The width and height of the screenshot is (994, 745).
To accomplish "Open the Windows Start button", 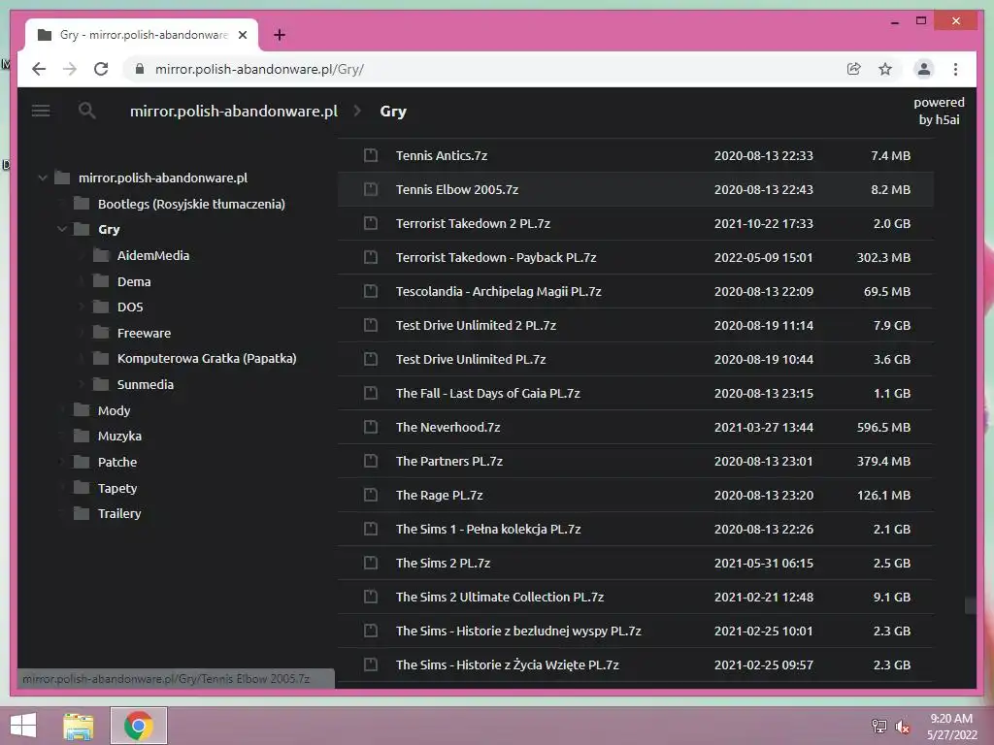I will click(23, 726).
